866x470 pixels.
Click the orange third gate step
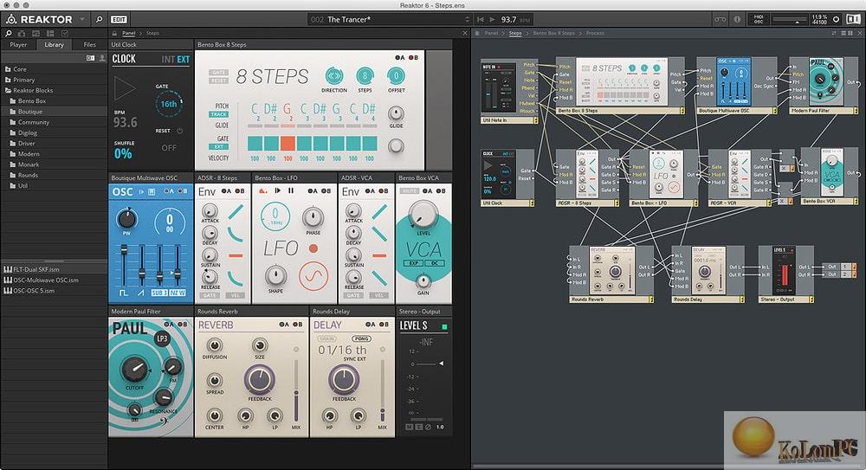pos(288,144)
